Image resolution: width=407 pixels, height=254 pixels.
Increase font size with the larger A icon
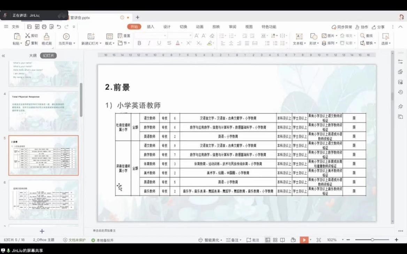click(x=197, y=36)
